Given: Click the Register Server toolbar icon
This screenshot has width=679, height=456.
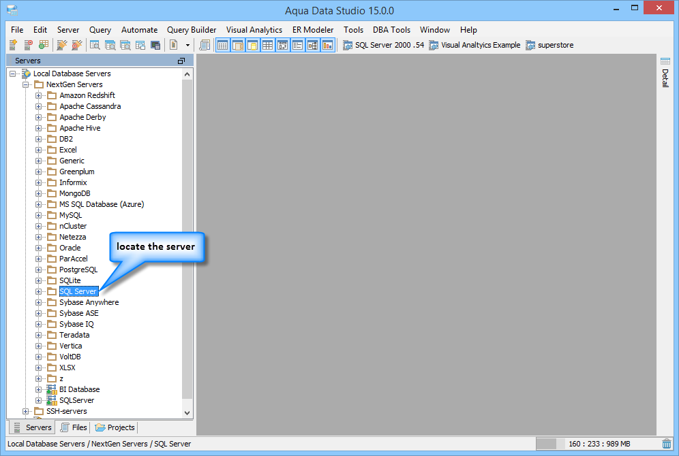Looking at the screenshot, I should (13, 45).
